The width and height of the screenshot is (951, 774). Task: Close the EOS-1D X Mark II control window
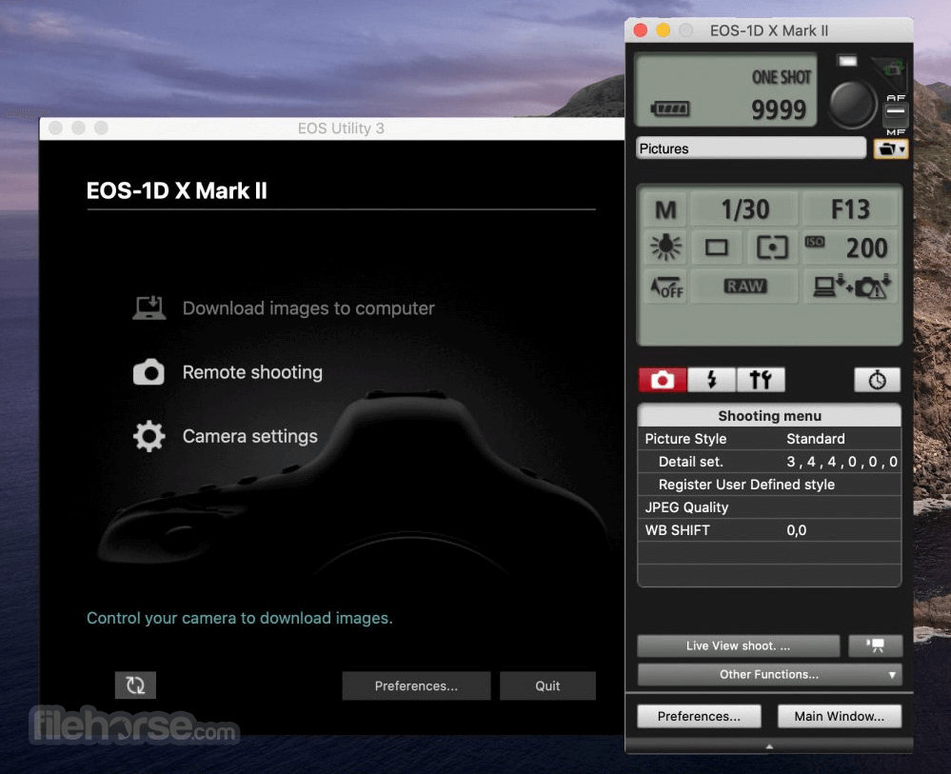[x=640, y=30]
